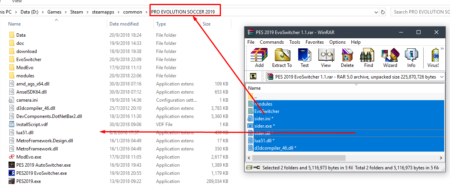Select the modules folder in Explorer
This screenshot has height=186, width=450.
coord(25,76)
